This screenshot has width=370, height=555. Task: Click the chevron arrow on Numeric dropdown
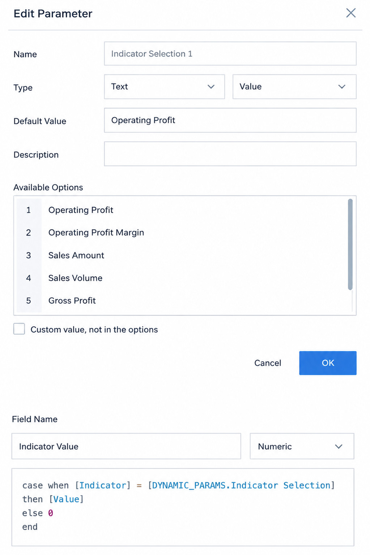coord(339,447)
